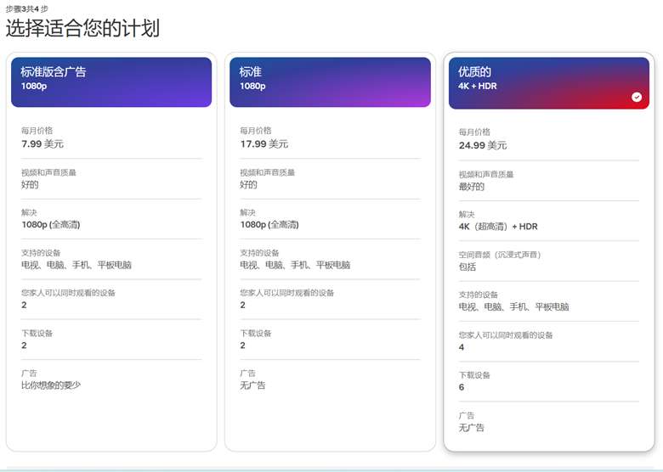Click 好的 quality value in 标准版含广告 plan
The image size is (663, 472).
(x=30, y=185)
